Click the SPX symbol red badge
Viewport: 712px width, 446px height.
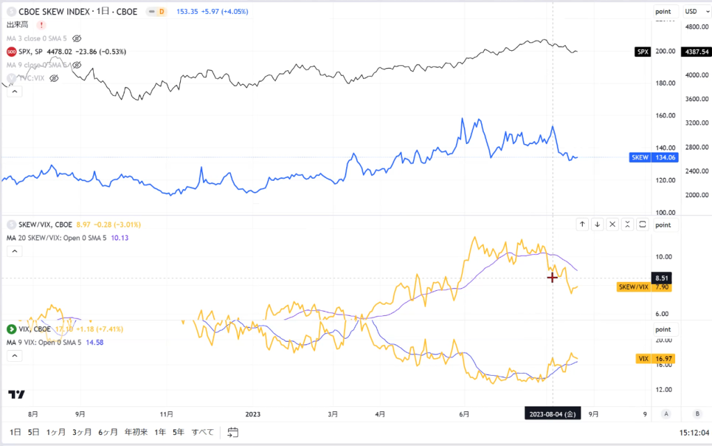pyautogui.click(x=11, y=51)
